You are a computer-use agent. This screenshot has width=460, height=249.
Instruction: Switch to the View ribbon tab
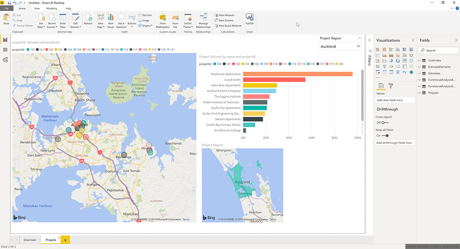[37, 8]
